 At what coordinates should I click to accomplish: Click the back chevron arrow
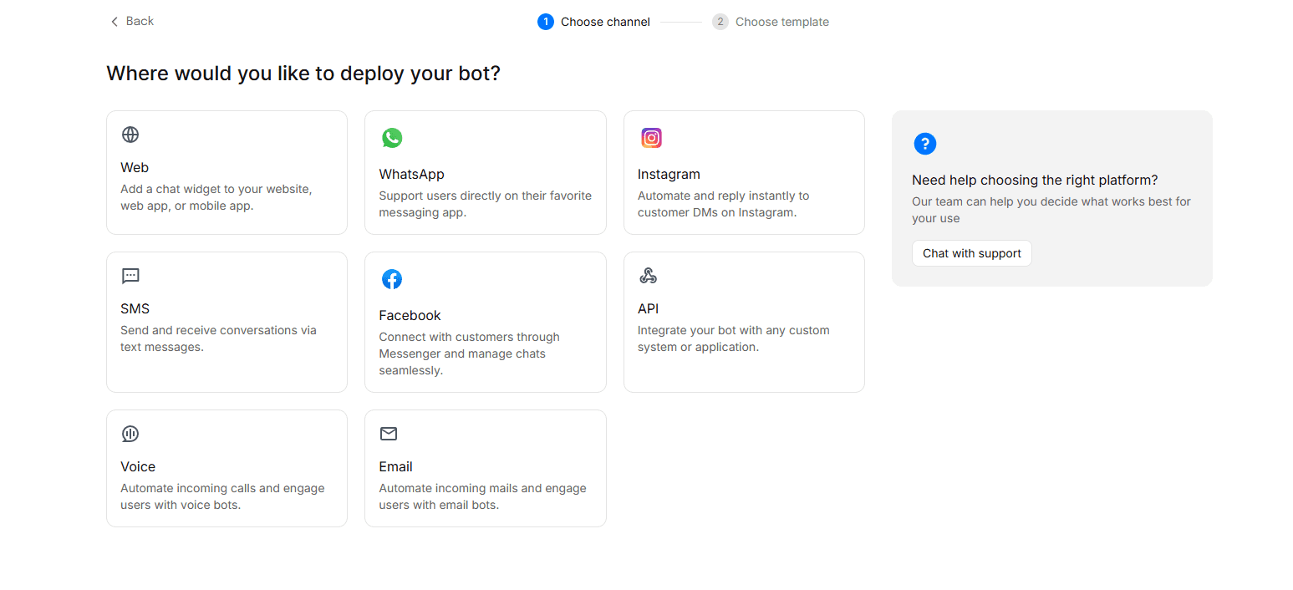coord(114,21)
